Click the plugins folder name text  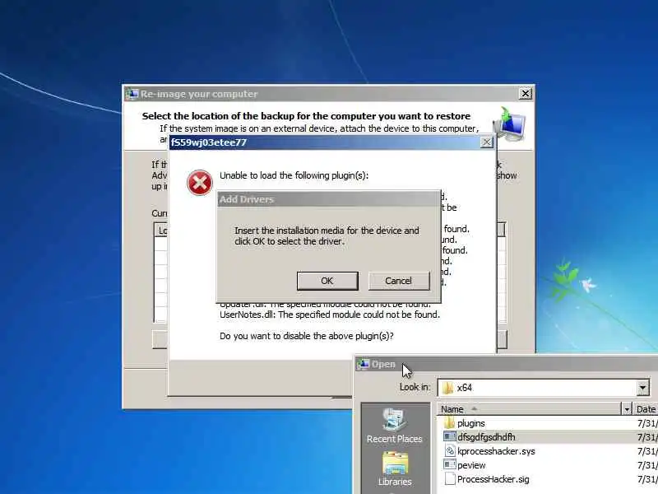[x=470, y=423]
